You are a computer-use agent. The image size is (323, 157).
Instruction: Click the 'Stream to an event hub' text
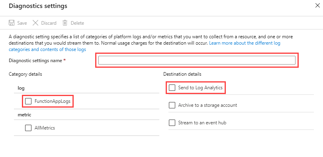(x=202, y=123)
